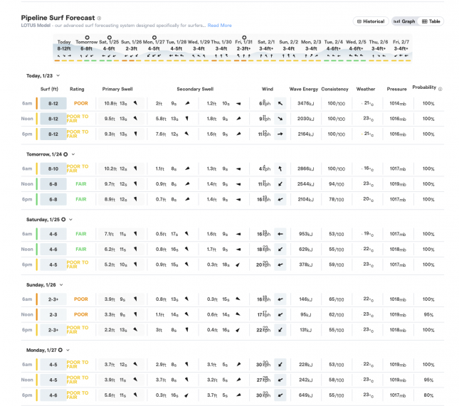Click the wind direction icon for Monday 6am
Image resolution: width=459 pixels, height=406 pixels.
coord(280,364)
